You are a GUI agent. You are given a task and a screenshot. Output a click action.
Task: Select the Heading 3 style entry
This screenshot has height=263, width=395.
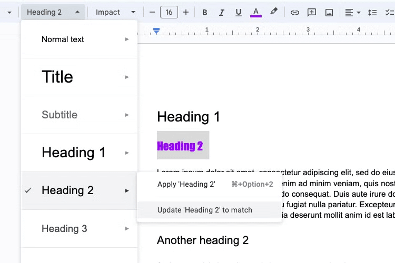click(80, 228)
